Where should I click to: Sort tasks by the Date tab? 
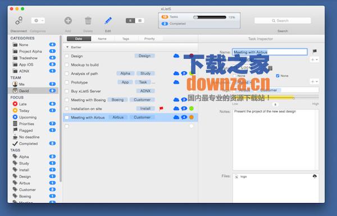coord(79,39)
